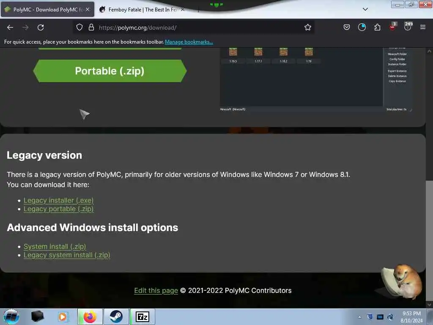Screen dimensions: 433x325
Task: Click the page's vertical scrollbar thumb
Action: pyautogui.click(x=429, y=241)
